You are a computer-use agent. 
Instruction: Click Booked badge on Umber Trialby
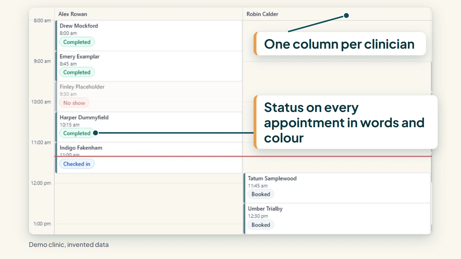click(261, 225)
